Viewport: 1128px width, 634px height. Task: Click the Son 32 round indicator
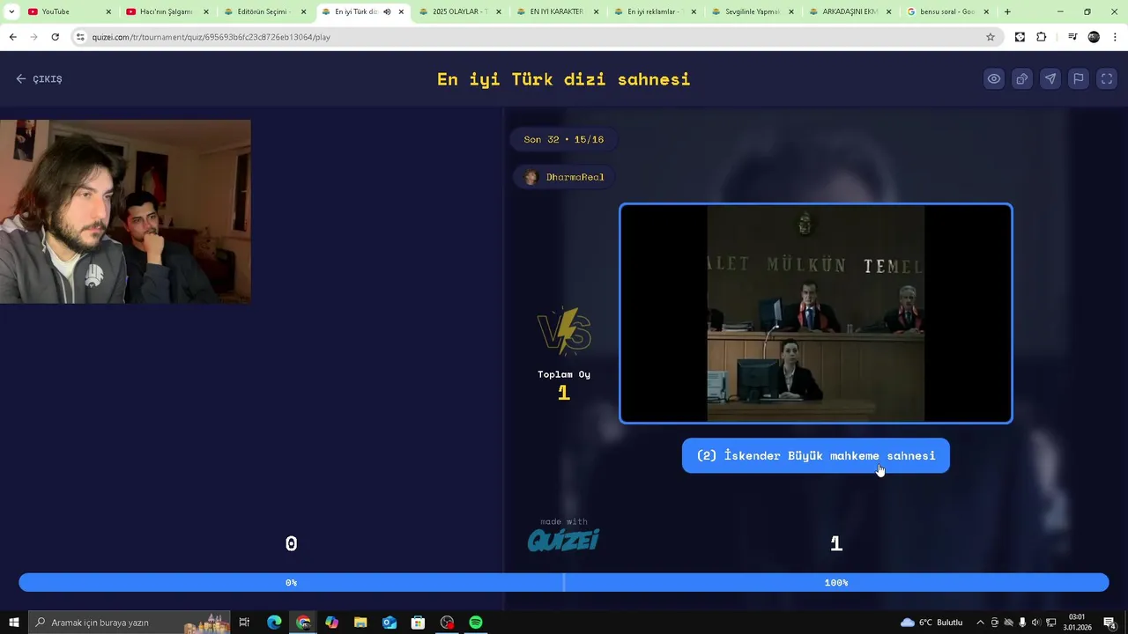(564, 139)
